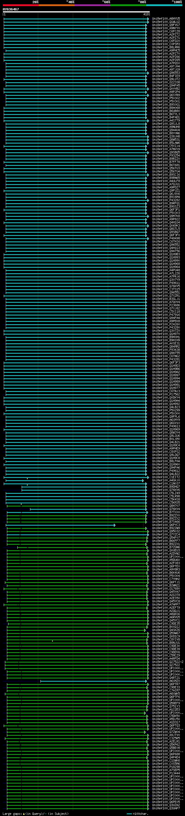Open hit UniRef100_A8HYU5
Image resolution: width=185 pixels, height=816 pixels.
click(166, 19)
